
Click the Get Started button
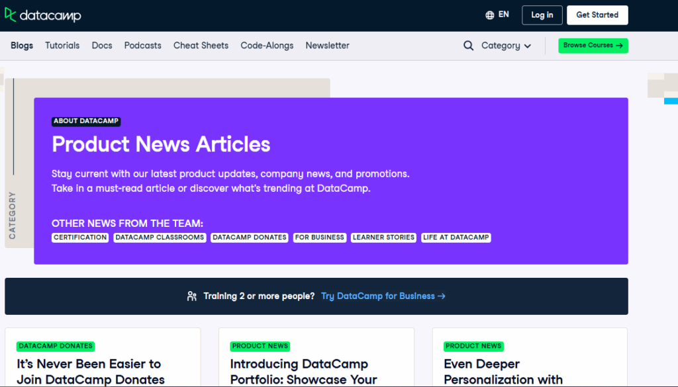tap(597, 15)
